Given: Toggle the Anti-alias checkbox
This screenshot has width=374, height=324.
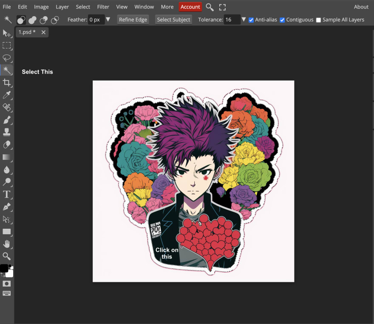Looking at the screenshot, I should point(251,20).
